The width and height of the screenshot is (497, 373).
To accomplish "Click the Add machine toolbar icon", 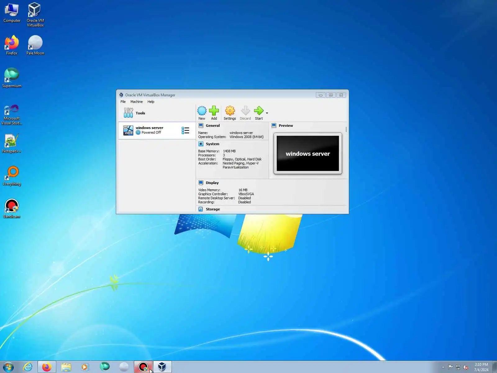I will click(214, 113).
